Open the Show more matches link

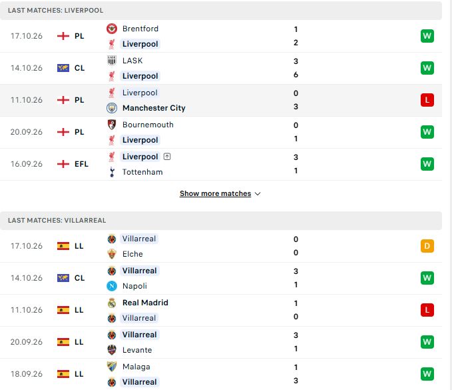point(215,193)
